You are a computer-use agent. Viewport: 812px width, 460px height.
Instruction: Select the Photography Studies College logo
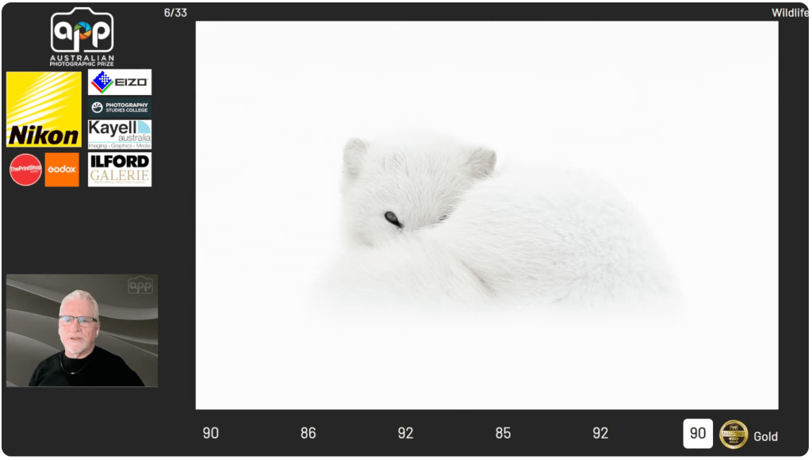pyautogui.click(x=120, y=107)
